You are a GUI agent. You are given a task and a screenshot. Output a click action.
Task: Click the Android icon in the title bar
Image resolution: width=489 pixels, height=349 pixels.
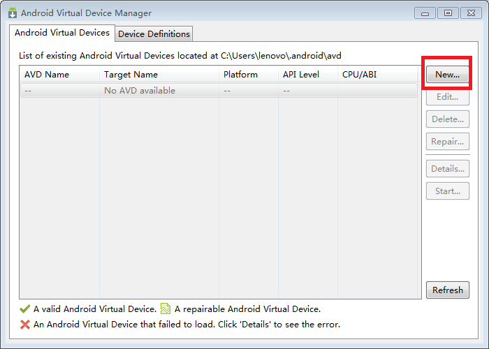(x=13, y=13)
